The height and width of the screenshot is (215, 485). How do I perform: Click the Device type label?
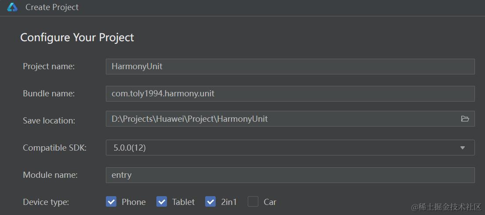click(46, 202)
